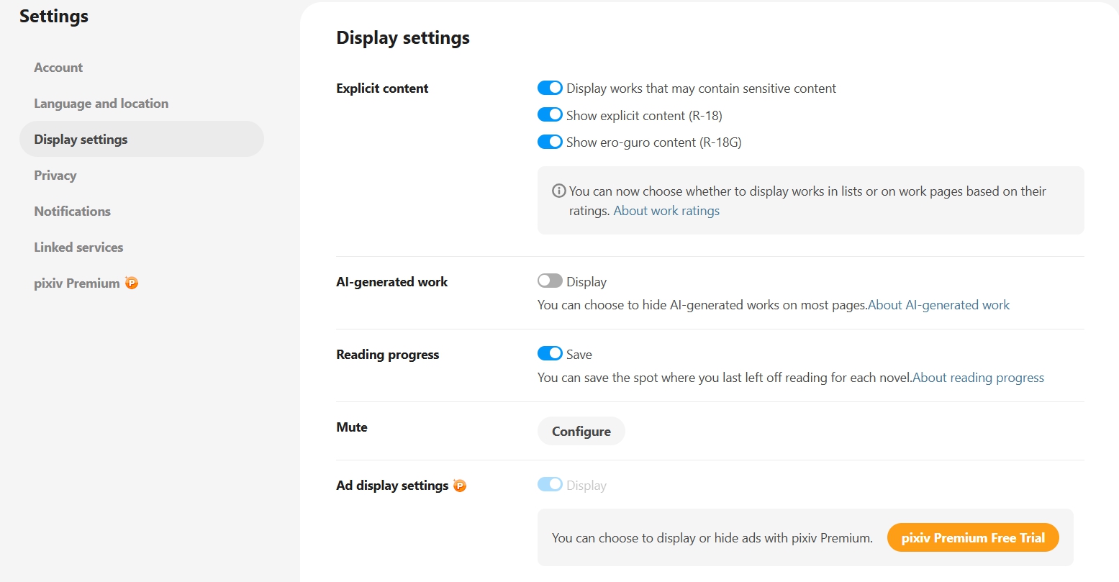Viewport: 1119px width, 582px height.
Task: Open the About work ratings link
Action: pyautogui.click(x=666, y=211)
